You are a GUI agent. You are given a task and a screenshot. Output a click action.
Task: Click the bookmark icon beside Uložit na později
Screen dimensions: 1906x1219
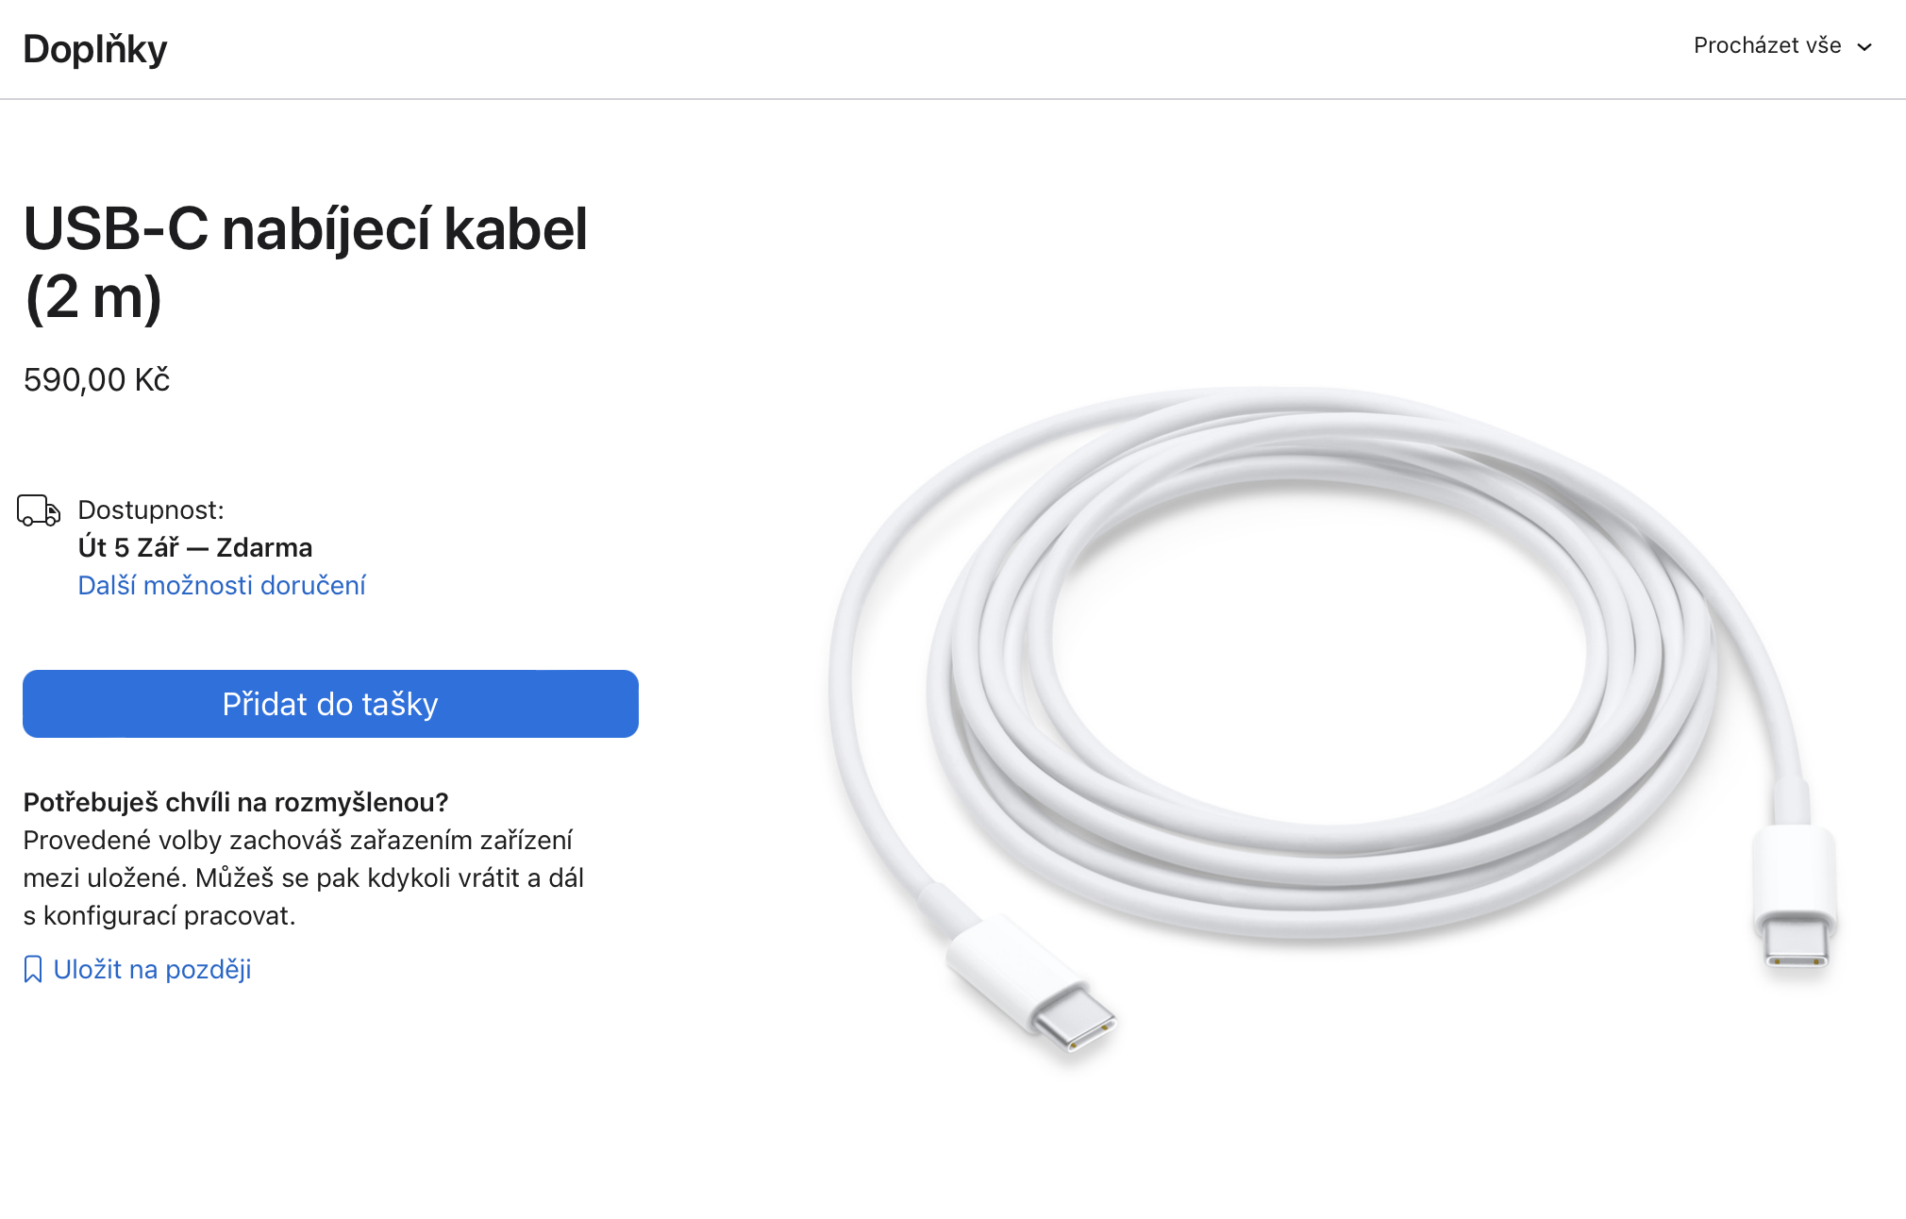click(33, 969)
